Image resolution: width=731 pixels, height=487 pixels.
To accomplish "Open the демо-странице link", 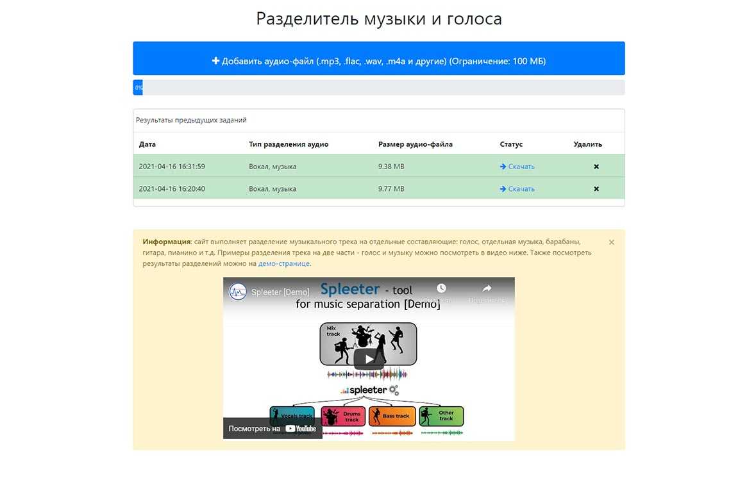I will [x=283, y=263].
